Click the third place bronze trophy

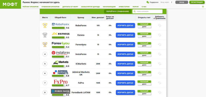[x=45, y=45]
